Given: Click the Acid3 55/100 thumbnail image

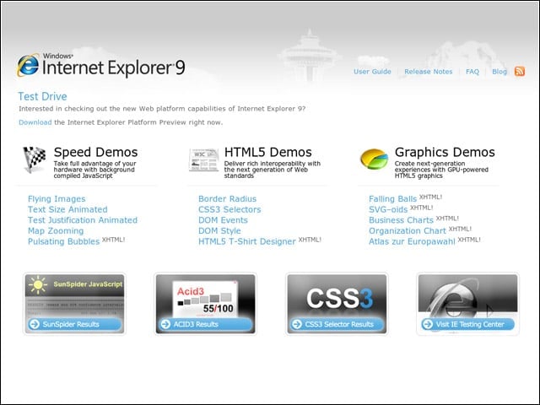Looking at the screenshot, I should pos(206,299).
